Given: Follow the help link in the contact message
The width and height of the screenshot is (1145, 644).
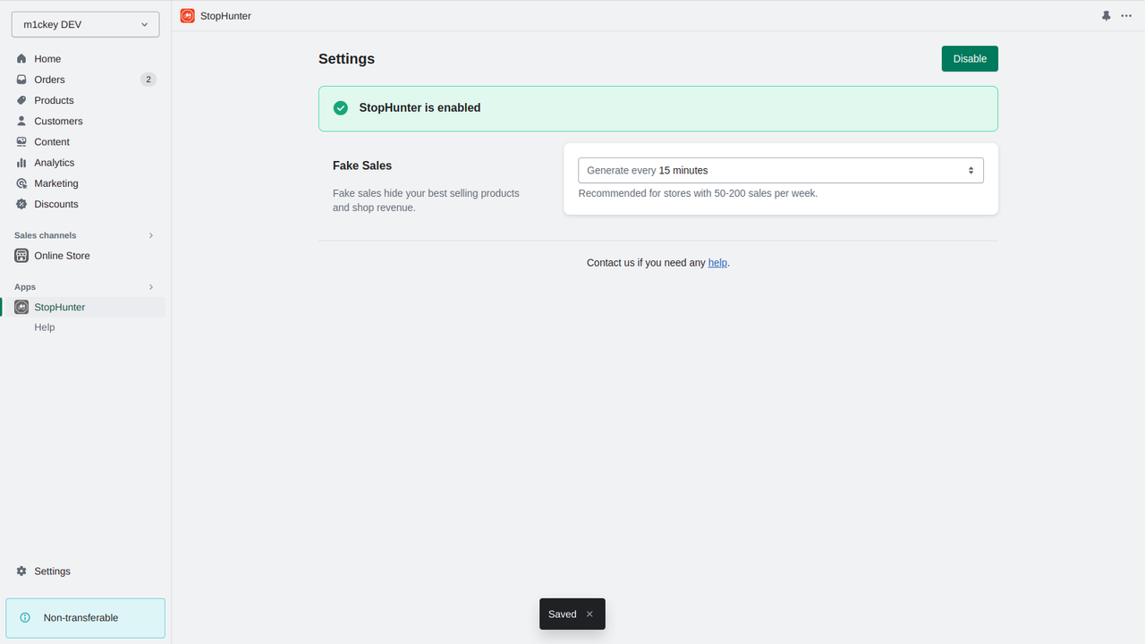Looking at the screenshot, I should coord(717,263).
